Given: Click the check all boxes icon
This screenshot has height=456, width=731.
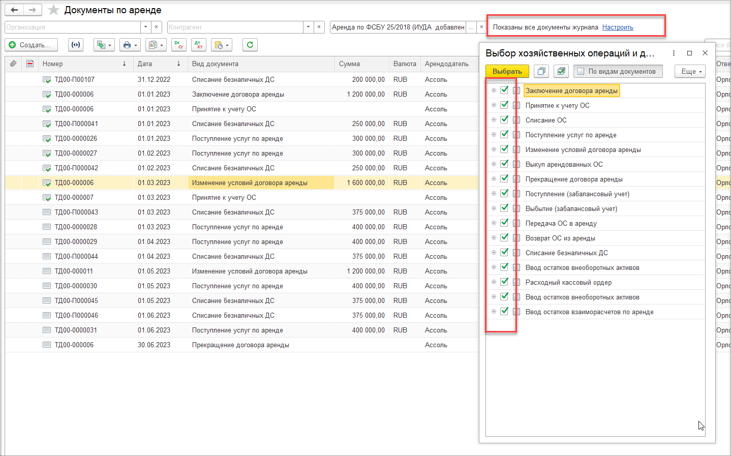Looking at the screenshot, I should point(561,71).
